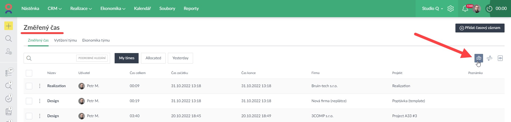Switch to Vytížení týmu tab
511x122 pixels.
click(x=65, y=40)
